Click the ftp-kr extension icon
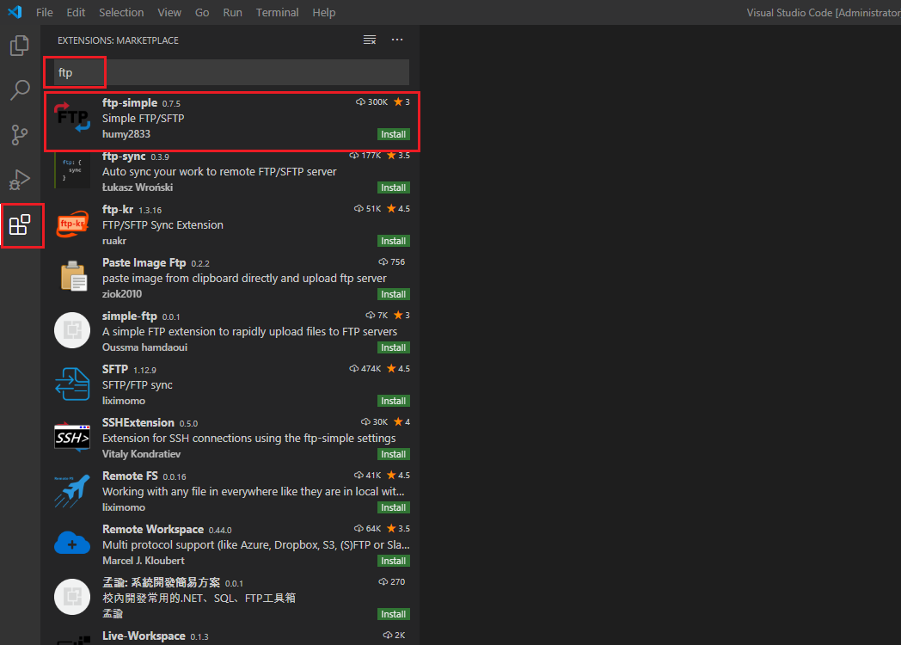 click(72, 224)
